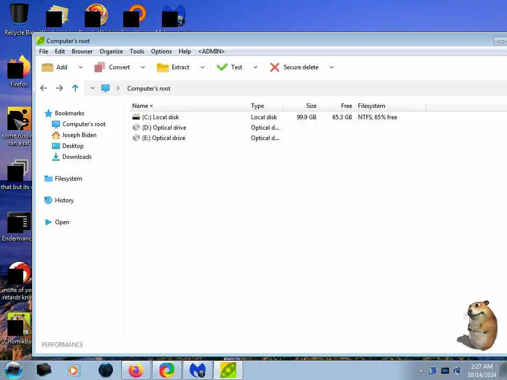Image resolution: width=507 pixels, height=380 pixels.
Task: Go forward with the right arrow
Action: (x=59, y=88)
